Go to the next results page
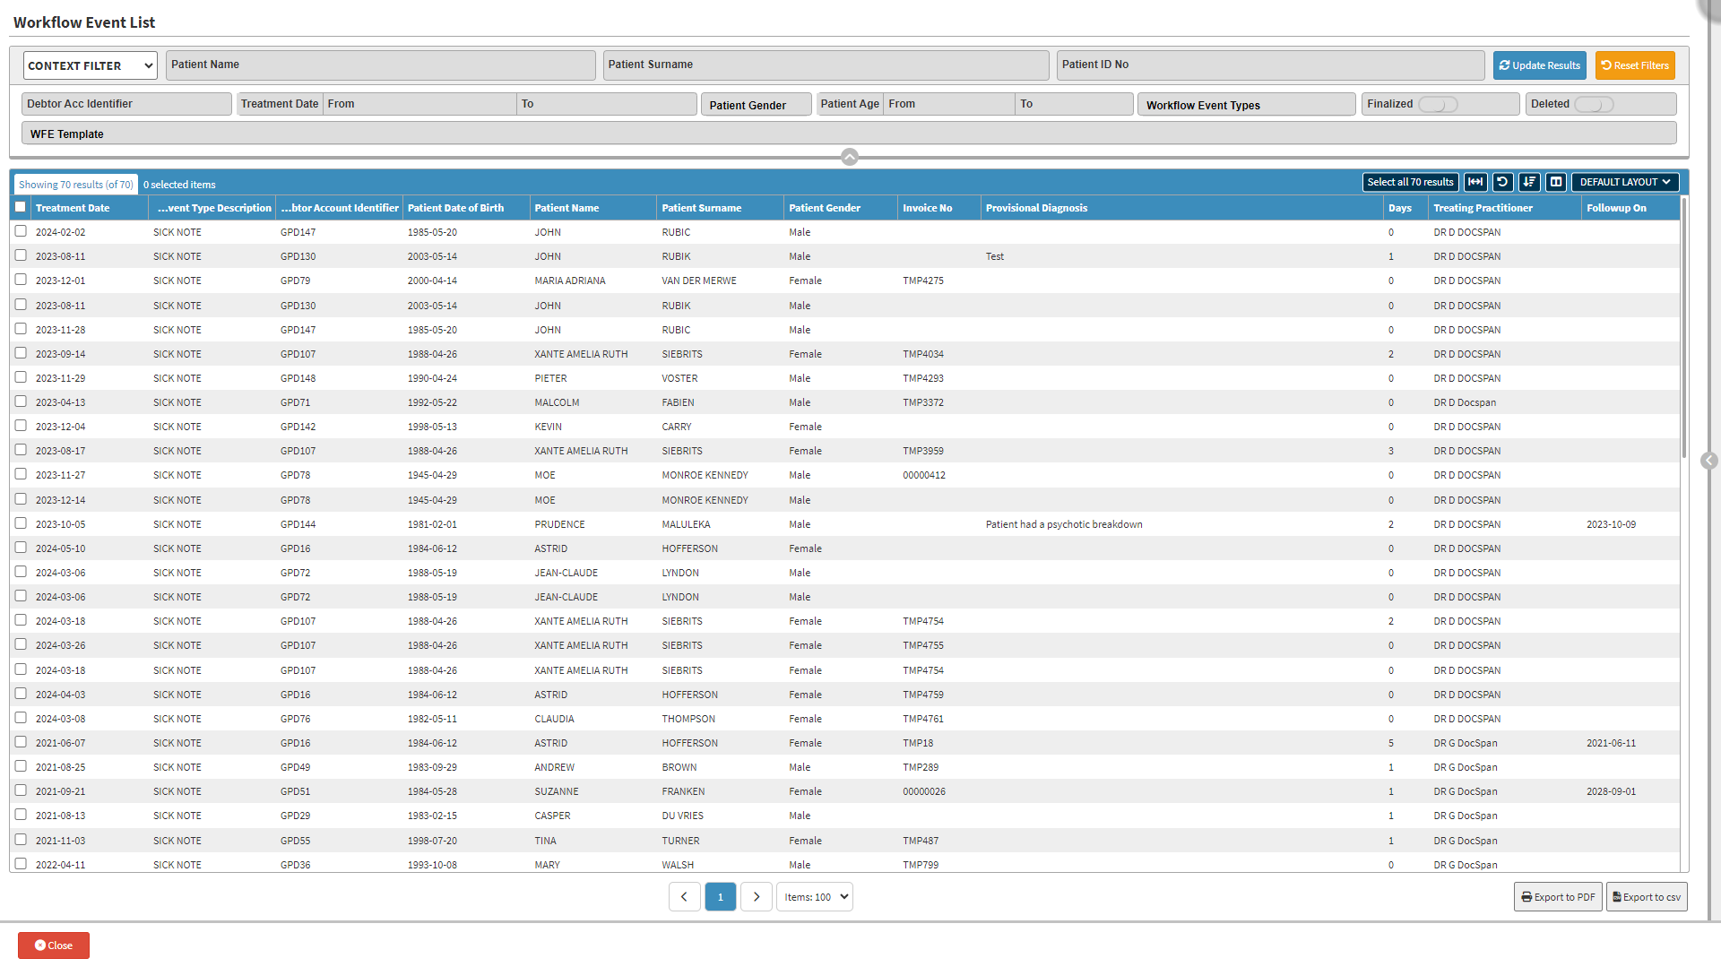Screen dimensions: 1721x967 tap(756, 896)
